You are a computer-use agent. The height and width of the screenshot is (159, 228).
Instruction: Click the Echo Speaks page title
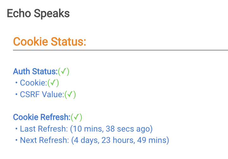tap(38, 14)
